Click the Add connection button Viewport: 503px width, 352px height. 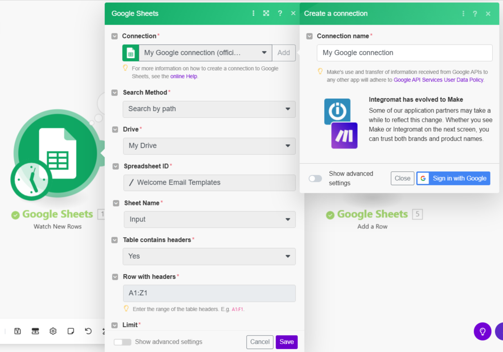[284, 53]
